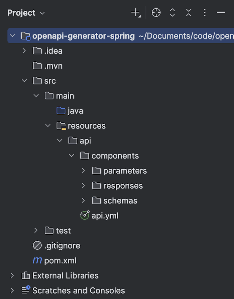Open the Project panel options menu
234x299 pixels.
coord(205,13)
